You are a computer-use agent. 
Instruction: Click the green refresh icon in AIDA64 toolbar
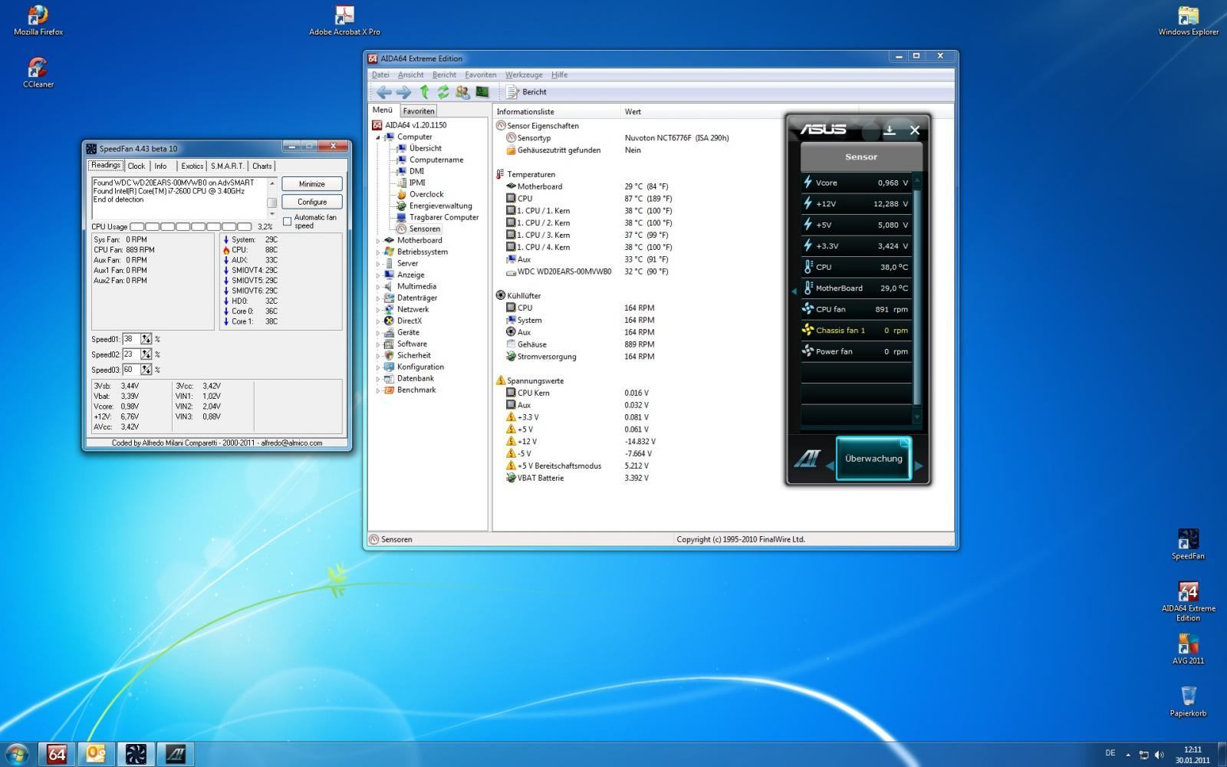pyautogui.click(x=443, y=92)
